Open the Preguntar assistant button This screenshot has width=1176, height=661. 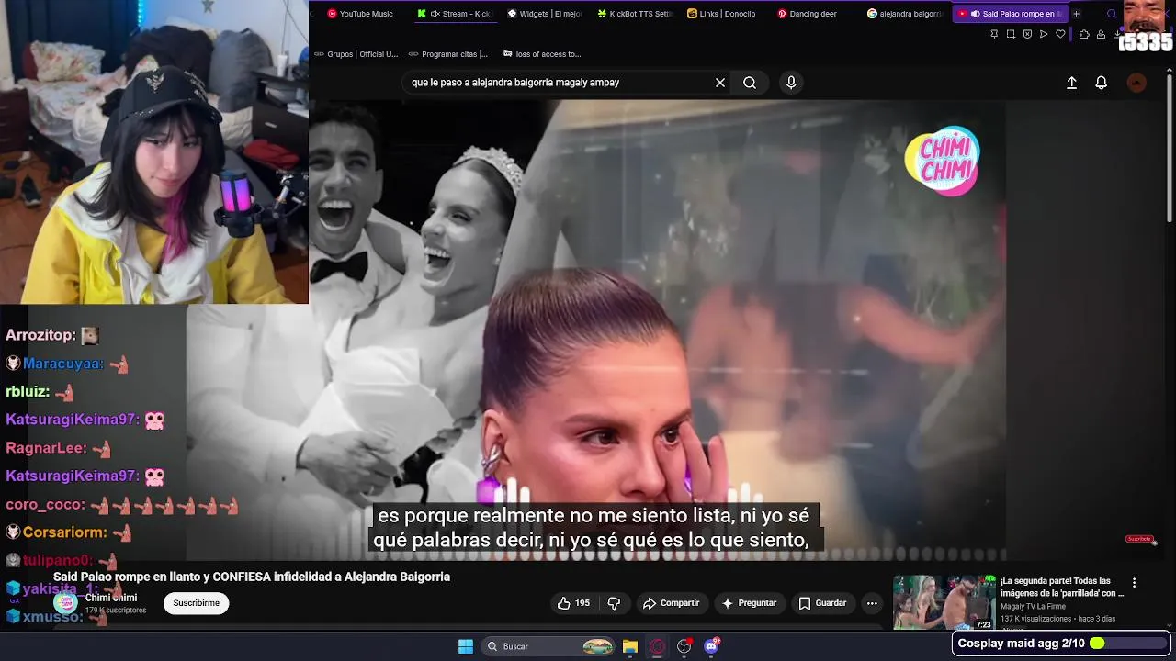[749, 603]
